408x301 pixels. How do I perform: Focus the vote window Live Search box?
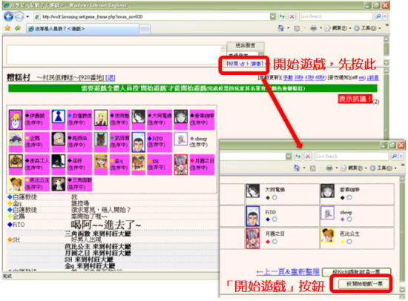pyautogui.click(x=352, y=156)
